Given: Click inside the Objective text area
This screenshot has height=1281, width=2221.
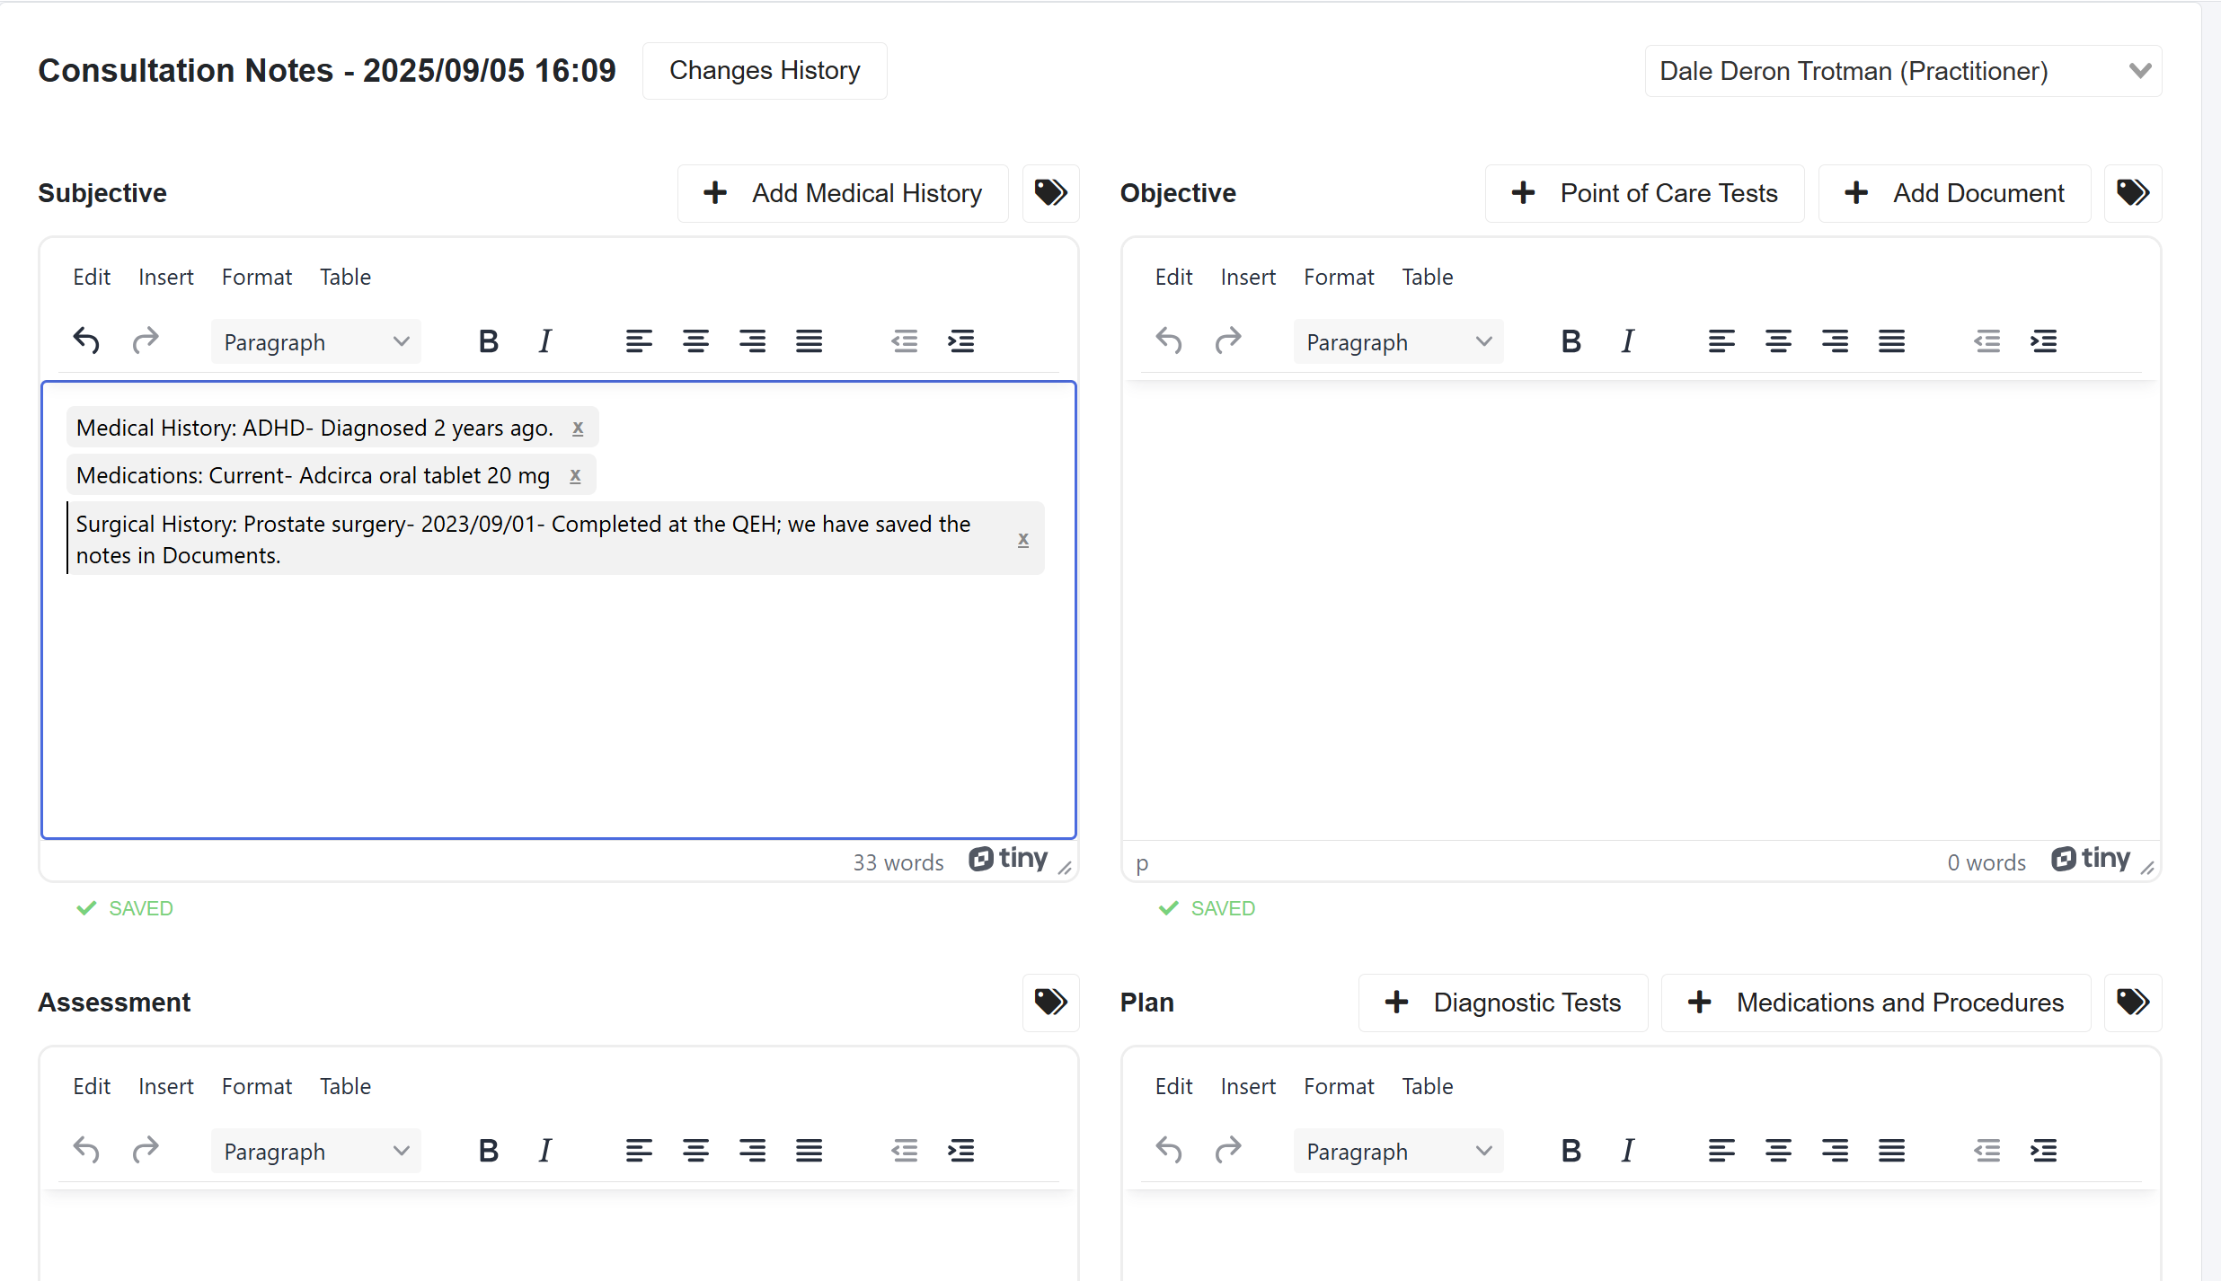Looking at the screenshot, I should point(1640,611).
